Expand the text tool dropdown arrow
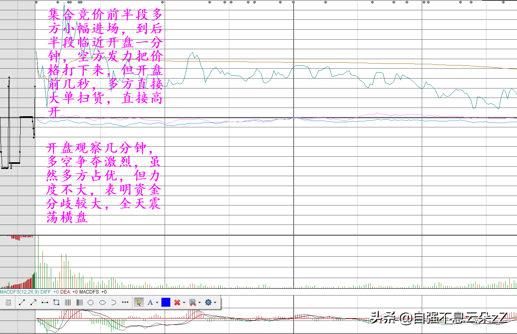Screen dimensions: 517x334 (x=157, y=303)
